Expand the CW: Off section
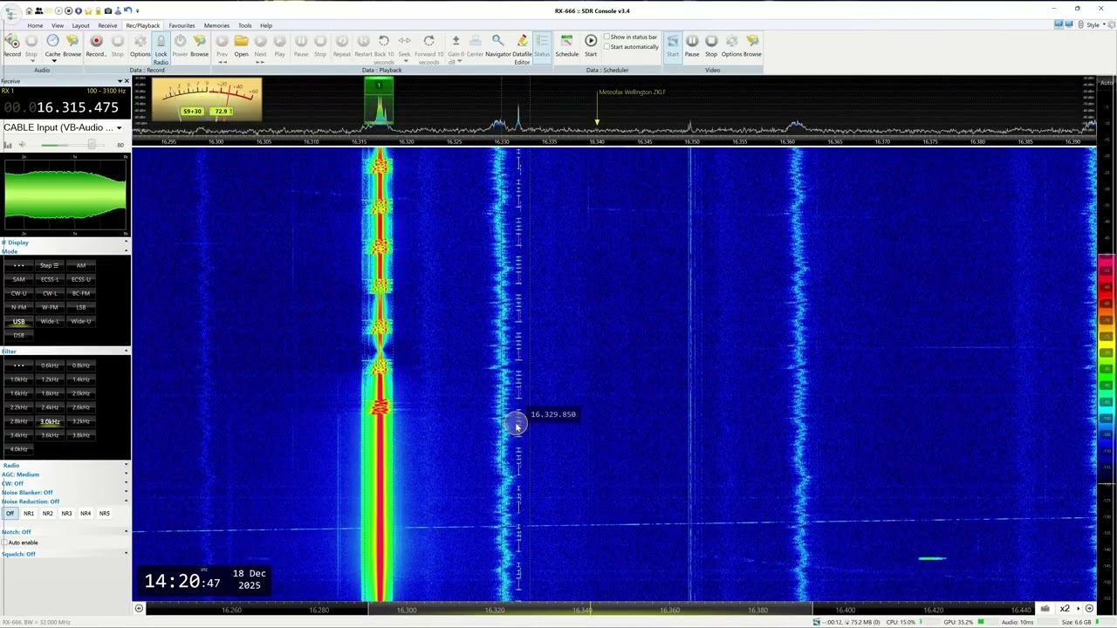The image size is (1117, 628). 126,483
